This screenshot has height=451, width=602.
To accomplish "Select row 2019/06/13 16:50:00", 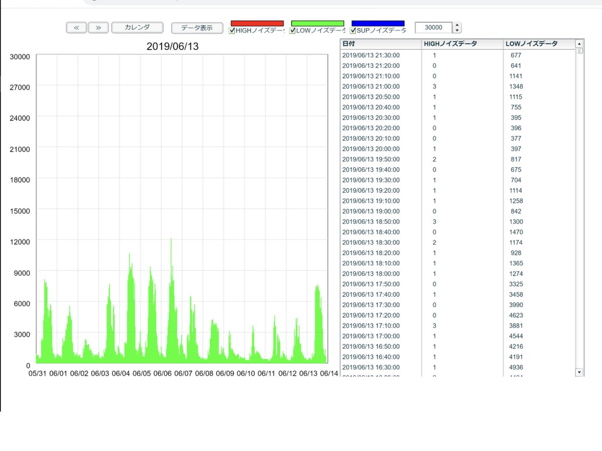I will [x=458, y=346].
